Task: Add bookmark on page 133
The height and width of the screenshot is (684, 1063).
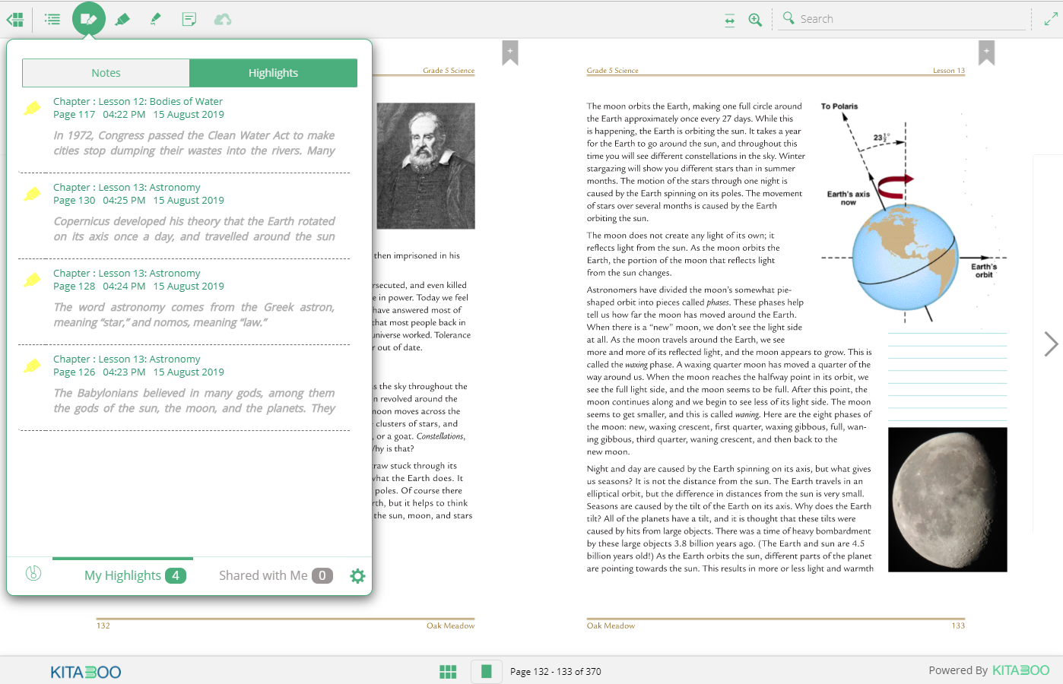Action: click(986, 52)
